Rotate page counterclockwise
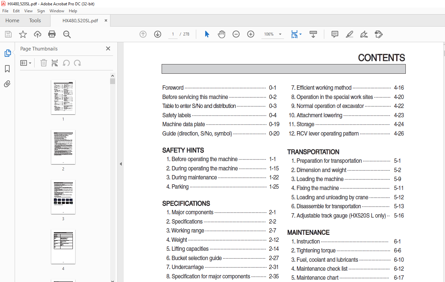445x282 pixels. [66, 63]
